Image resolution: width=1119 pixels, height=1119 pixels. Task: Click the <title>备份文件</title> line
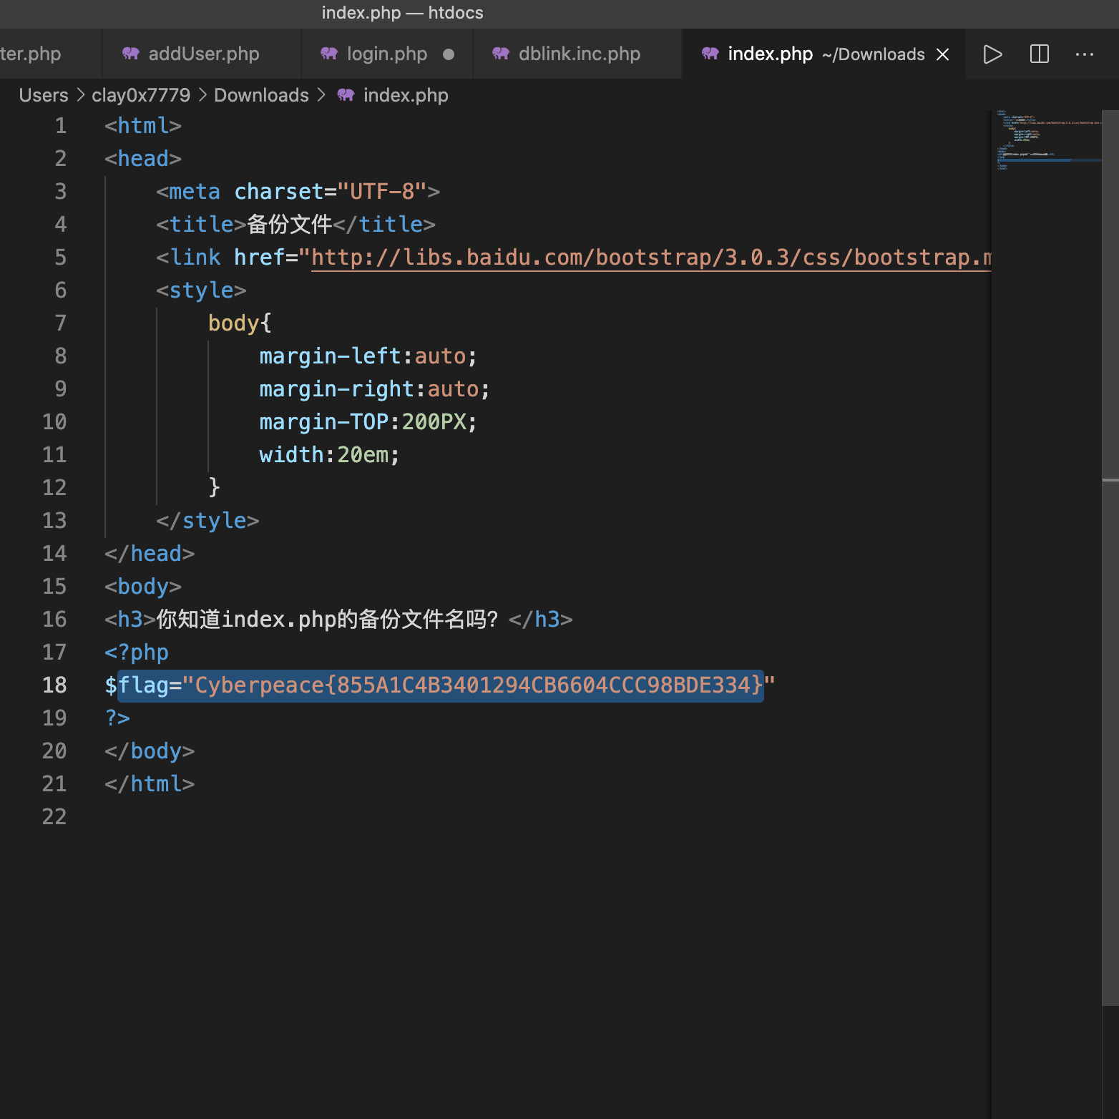pos(295,224)
